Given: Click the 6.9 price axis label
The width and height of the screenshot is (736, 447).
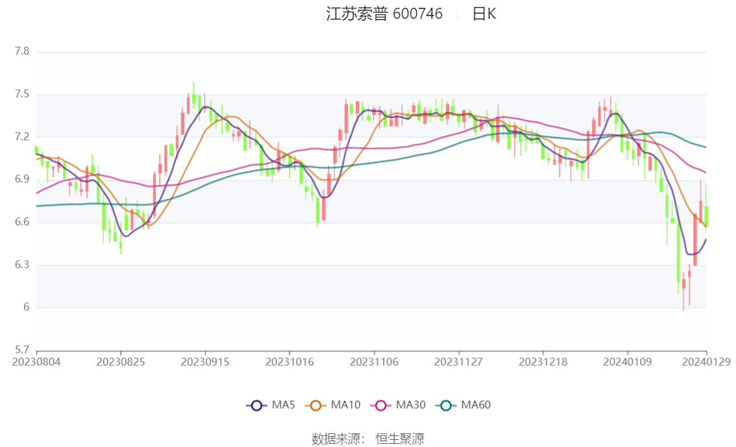Looking at the screenshot, I should click(x=22, y=179).
